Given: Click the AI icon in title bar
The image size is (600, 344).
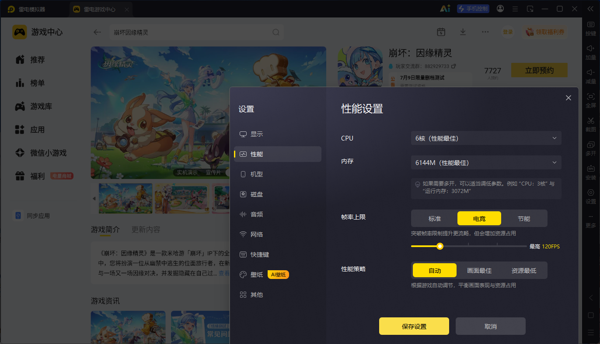Looking at the screenshot, I should pos(445,9).
